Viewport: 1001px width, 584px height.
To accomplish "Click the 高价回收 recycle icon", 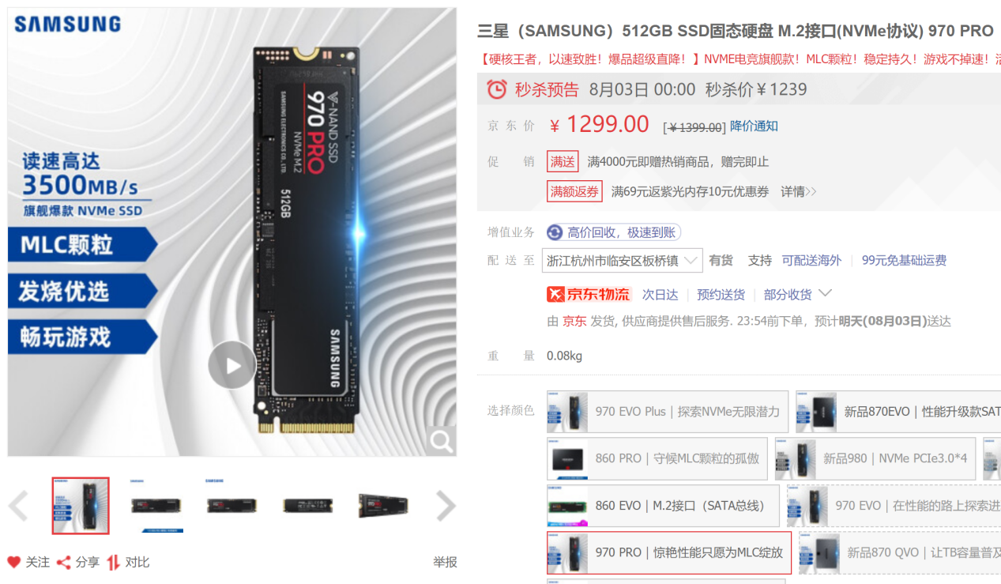I will (x=555, y=232).
